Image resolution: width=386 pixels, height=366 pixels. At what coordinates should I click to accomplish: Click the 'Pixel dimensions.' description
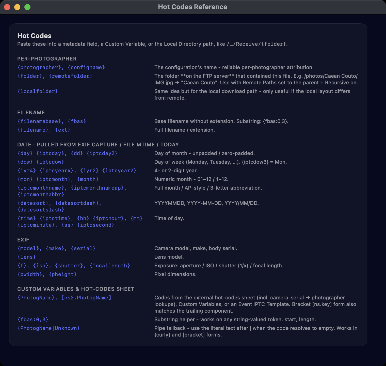pos(175,274)
